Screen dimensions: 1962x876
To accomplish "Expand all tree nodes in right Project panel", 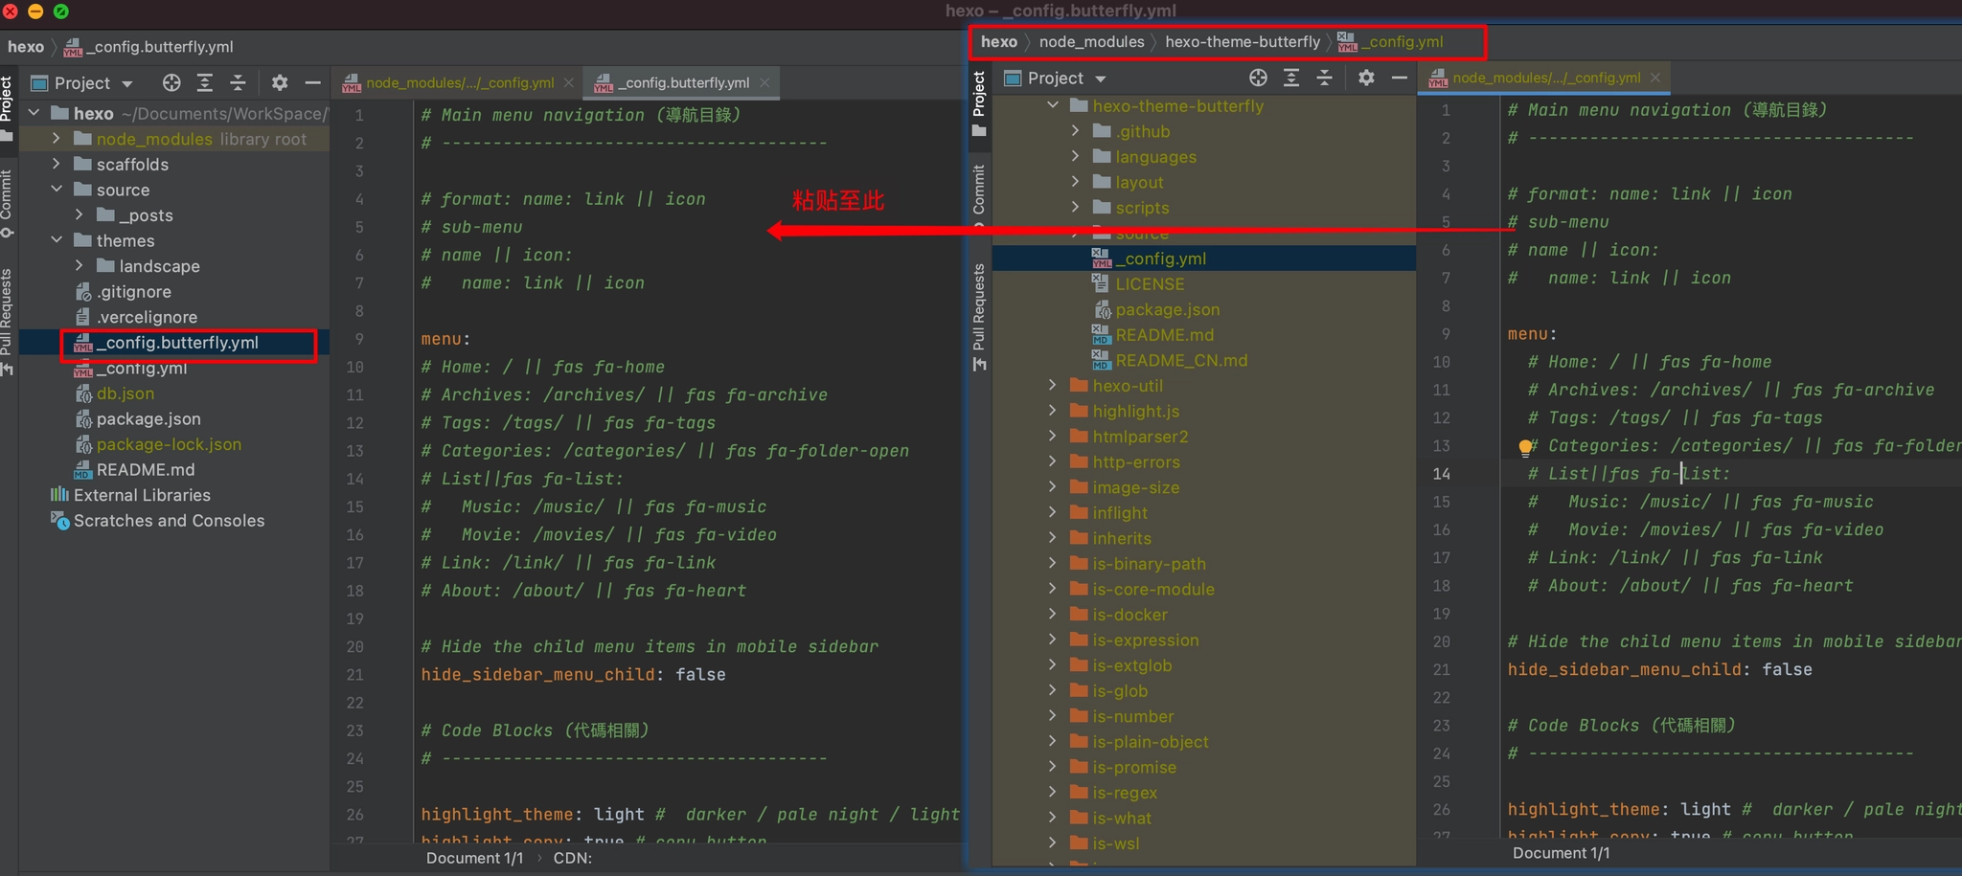I will (1291, 79).
